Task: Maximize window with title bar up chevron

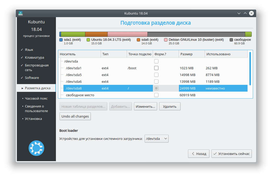Action: (x=245, y=13)
